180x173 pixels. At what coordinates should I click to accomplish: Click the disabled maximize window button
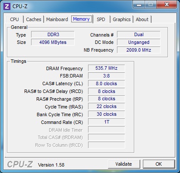(151, 5)
